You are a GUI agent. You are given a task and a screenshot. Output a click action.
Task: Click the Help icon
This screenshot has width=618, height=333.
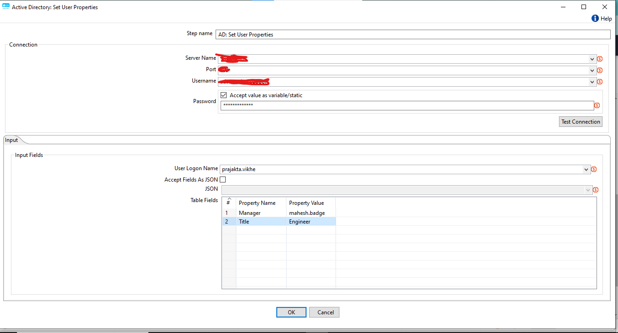point(595,18)
